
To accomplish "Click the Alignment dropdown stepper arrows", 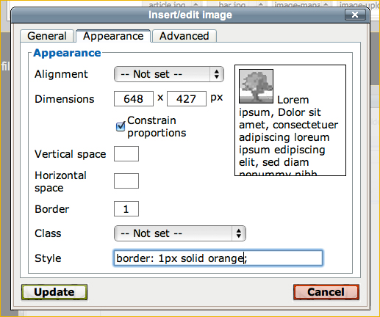I will pyautogui.click(x=217, y=74).
